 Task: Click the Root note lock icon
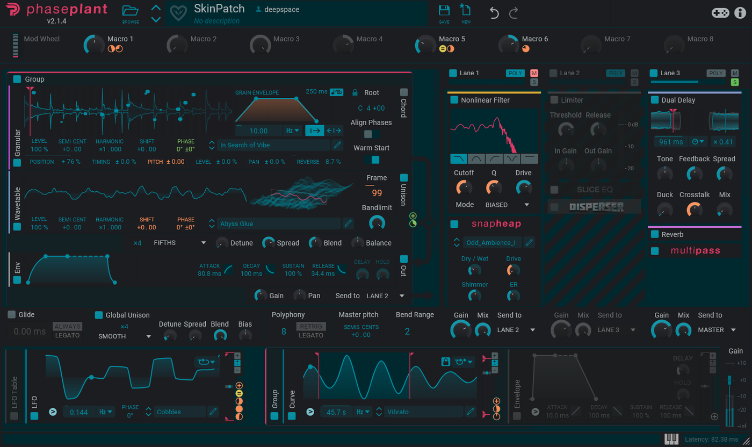355,92
